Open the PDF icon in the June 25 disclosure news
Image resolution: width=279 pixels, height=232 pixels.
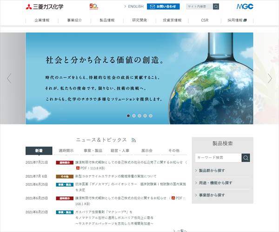point(173,198)
